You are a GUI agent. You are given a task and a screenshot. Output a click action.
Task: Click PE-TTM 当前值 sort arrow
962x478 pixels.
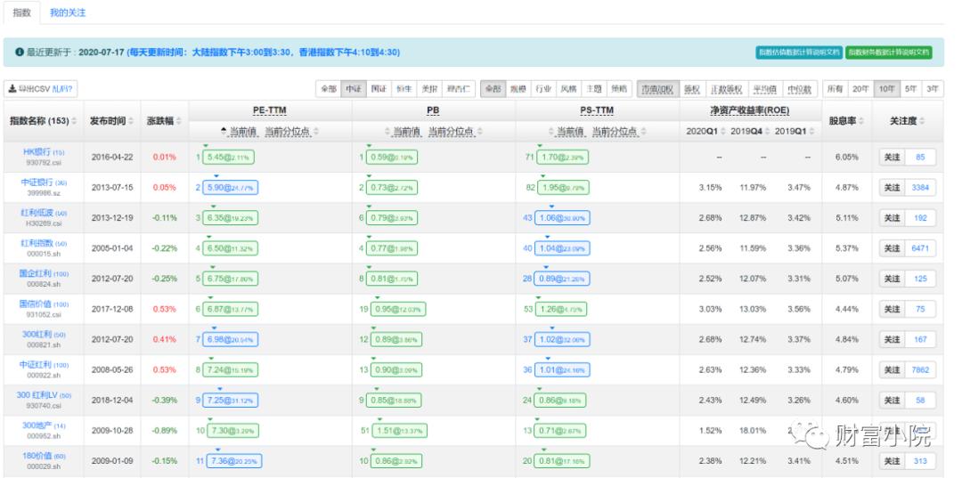pyautogui.click(x=224, y=133)
